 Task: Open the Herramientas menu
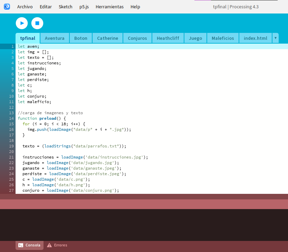coord(110,7)
